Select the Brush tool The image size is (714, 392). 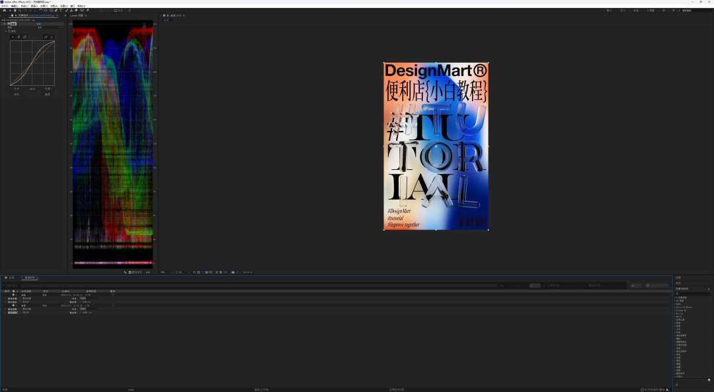coord(67,11)
